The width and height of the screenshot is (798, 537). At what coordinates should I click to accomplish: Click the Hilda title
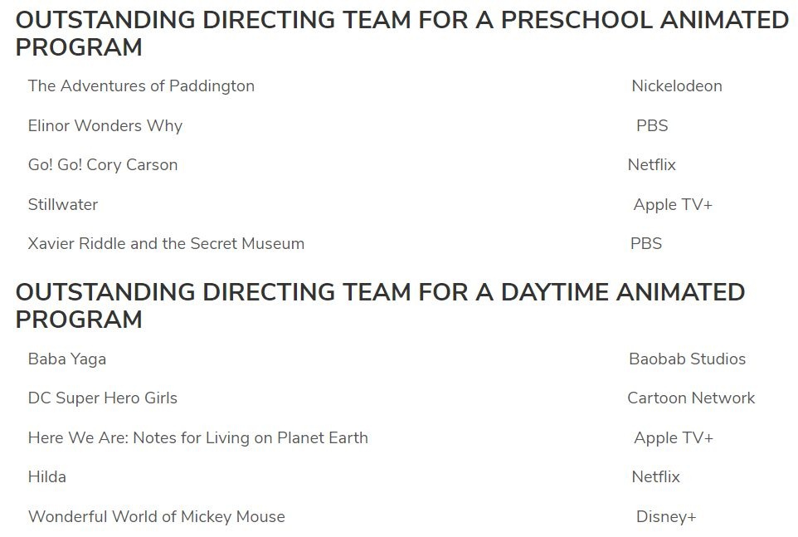click(x=47, y=477)
